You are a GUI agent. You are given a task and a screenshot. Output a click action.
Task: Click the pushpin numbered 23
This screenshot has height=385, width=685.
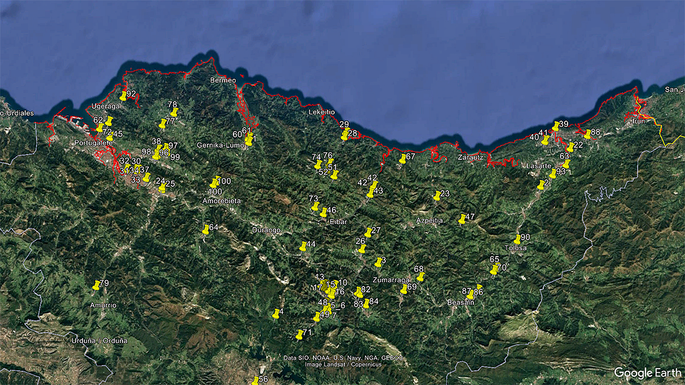(x=437, y=195)
